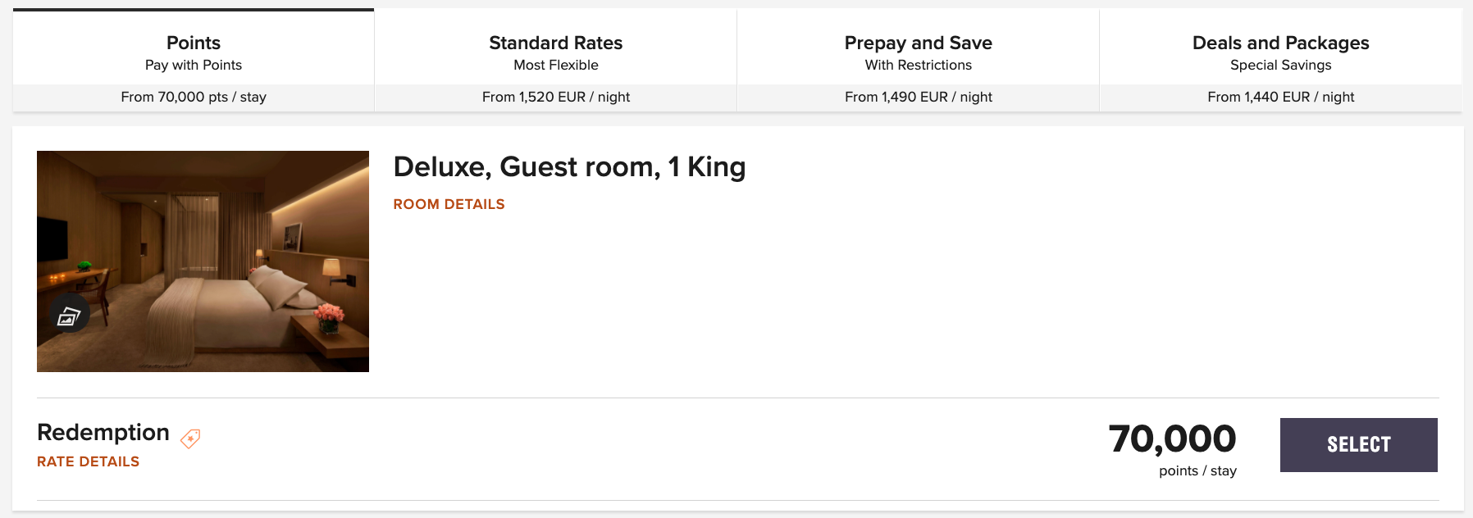Click the Redemption rate tag icon

pos(190,438)
